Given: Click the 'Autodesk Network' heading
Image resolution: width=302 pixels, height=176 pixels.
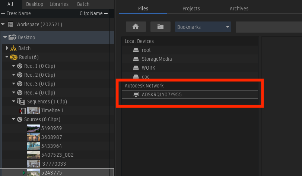Looking at the screenshot, I should pyautogui.click(x=144, y=86).
